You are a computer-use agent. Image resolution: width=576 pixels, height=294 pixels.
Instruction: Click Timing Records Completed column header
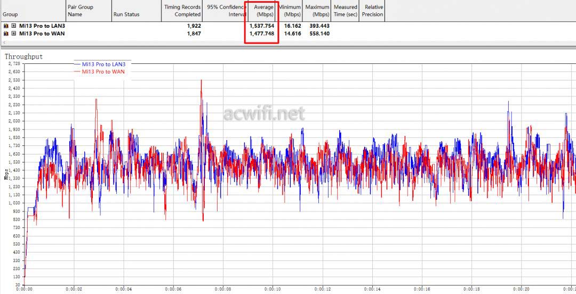(182, 11)
